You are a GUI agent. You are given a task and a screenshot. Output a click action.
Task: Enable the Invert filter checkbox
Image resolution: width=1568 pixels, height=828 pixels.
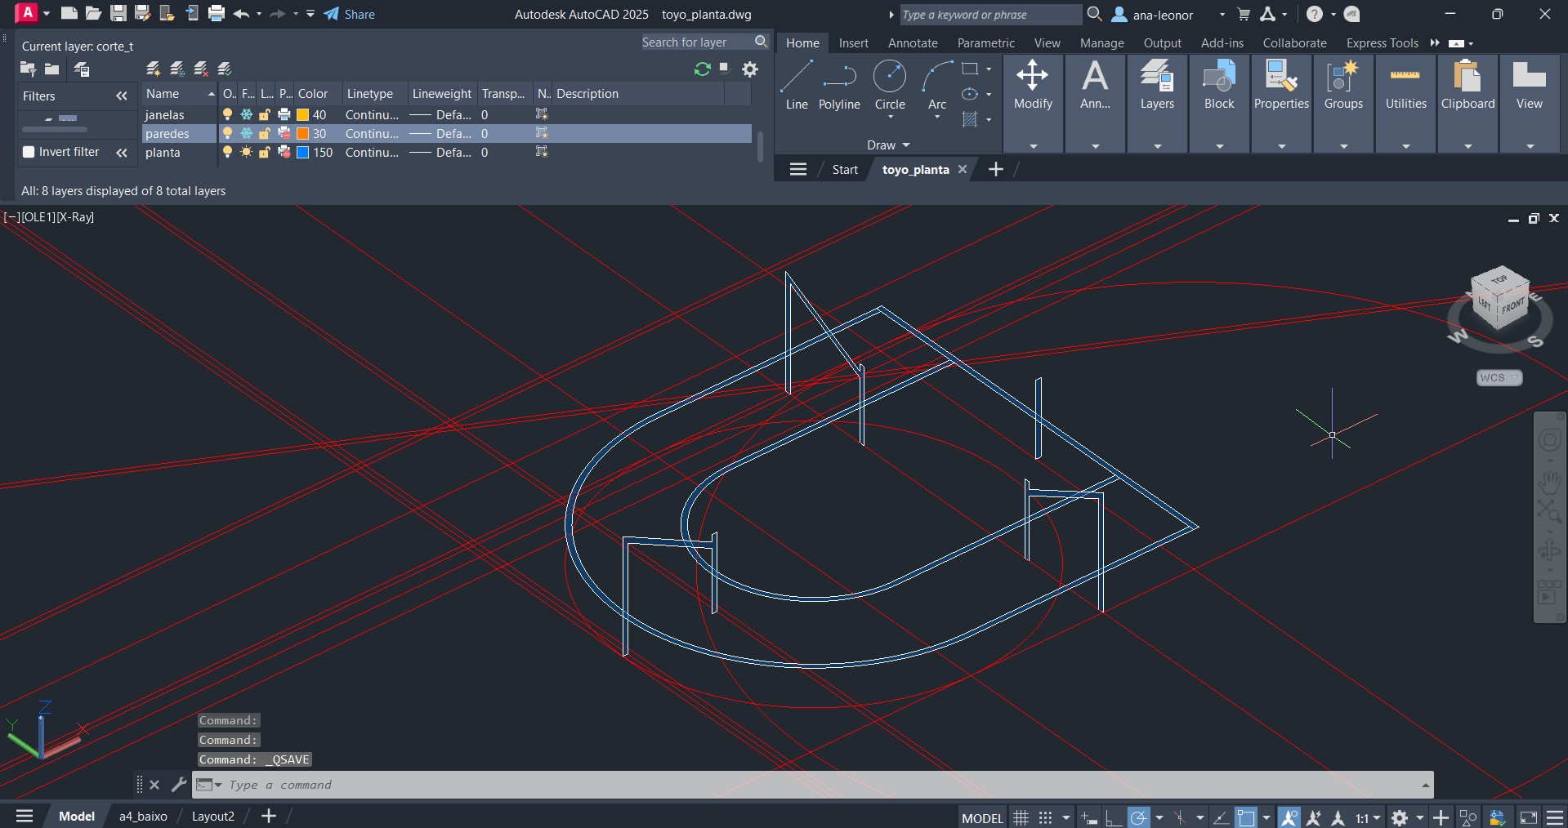[x=29, y=152]
